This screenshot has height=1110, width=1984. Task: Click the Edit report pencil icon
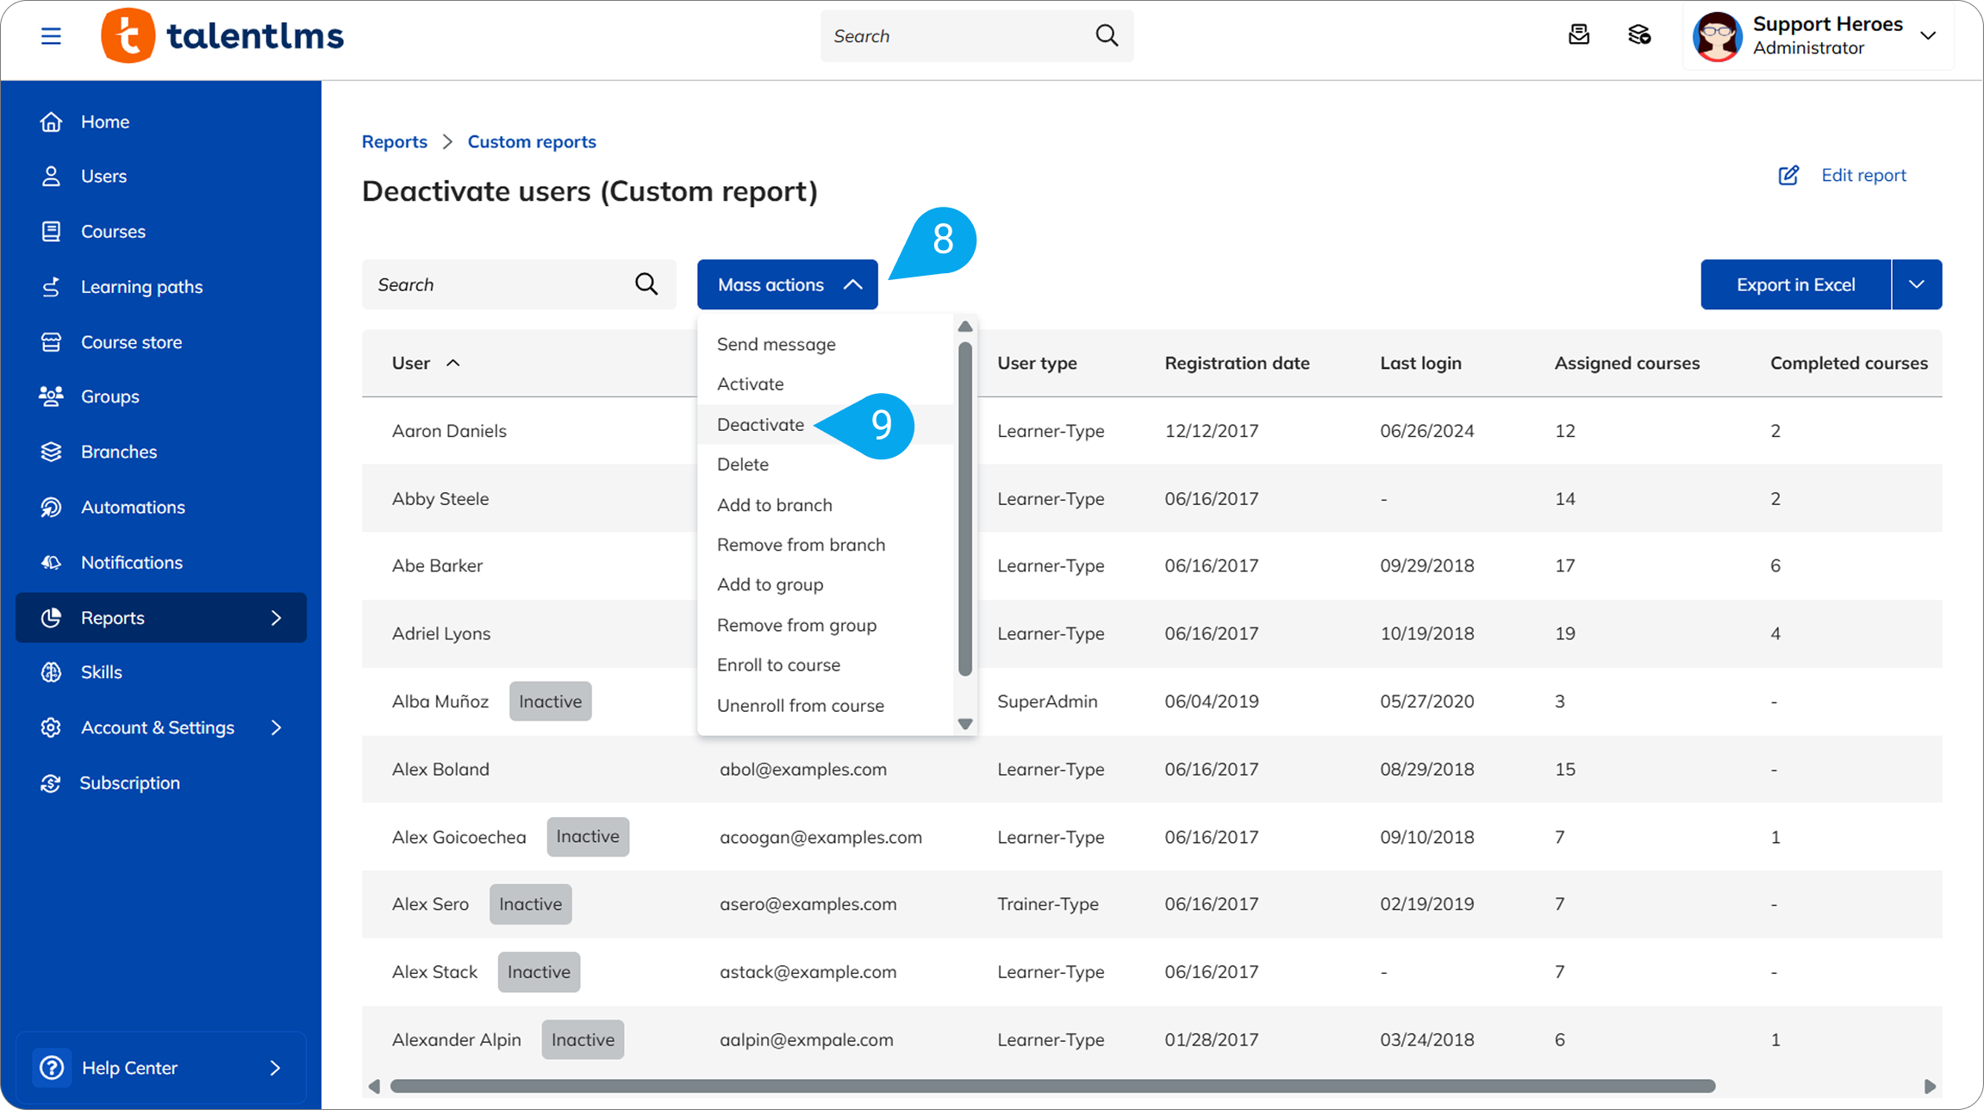coord(1788,175)
